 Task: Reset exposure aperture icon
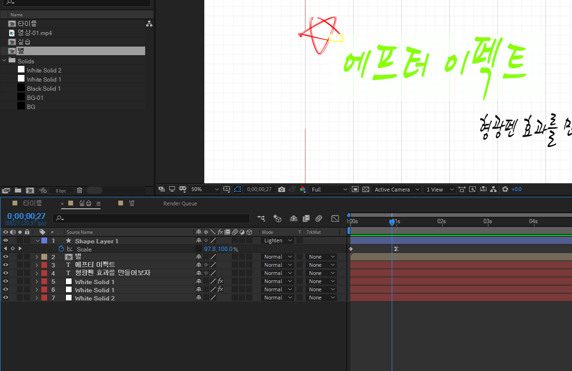pos(505,189)
